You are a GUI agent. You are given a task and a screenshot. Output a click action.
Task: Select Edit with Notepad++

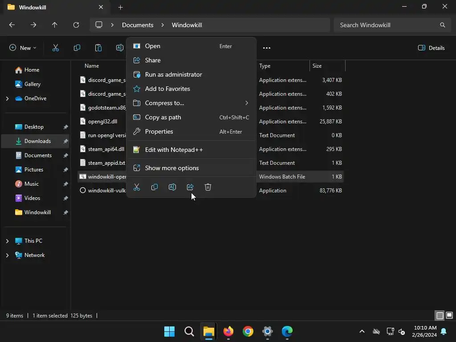tap(191, 150)
